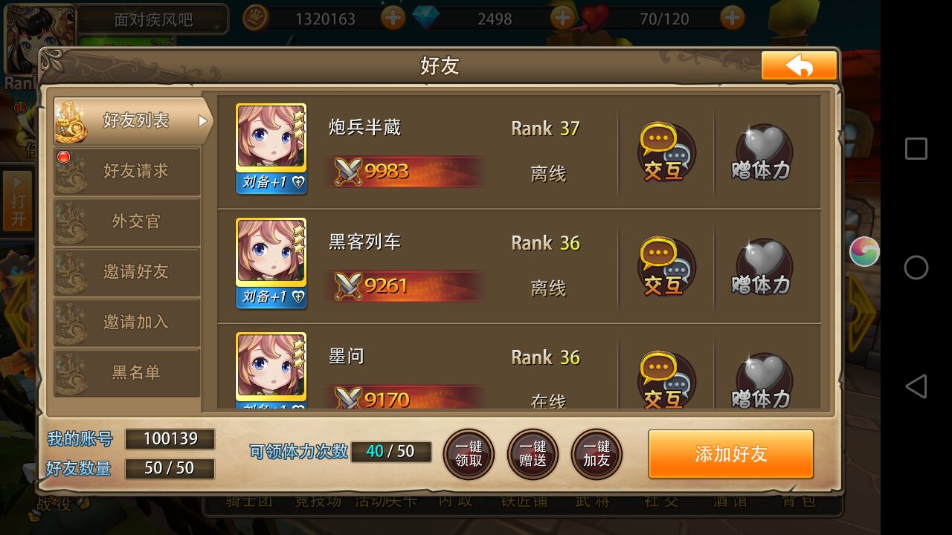The height and width of the screenshot is (535, 952).
Task: Switch to the 好友请求 tab
Action: (127, 171)
